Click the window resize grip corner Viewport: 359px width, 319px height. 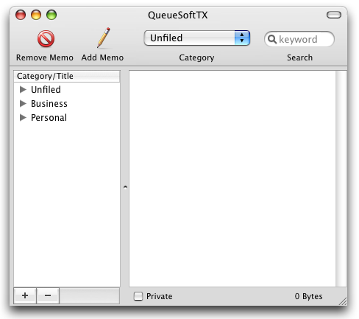tap(343, 301)
